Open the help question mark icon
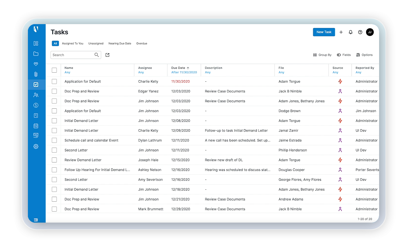 click(x=360, y=32)
